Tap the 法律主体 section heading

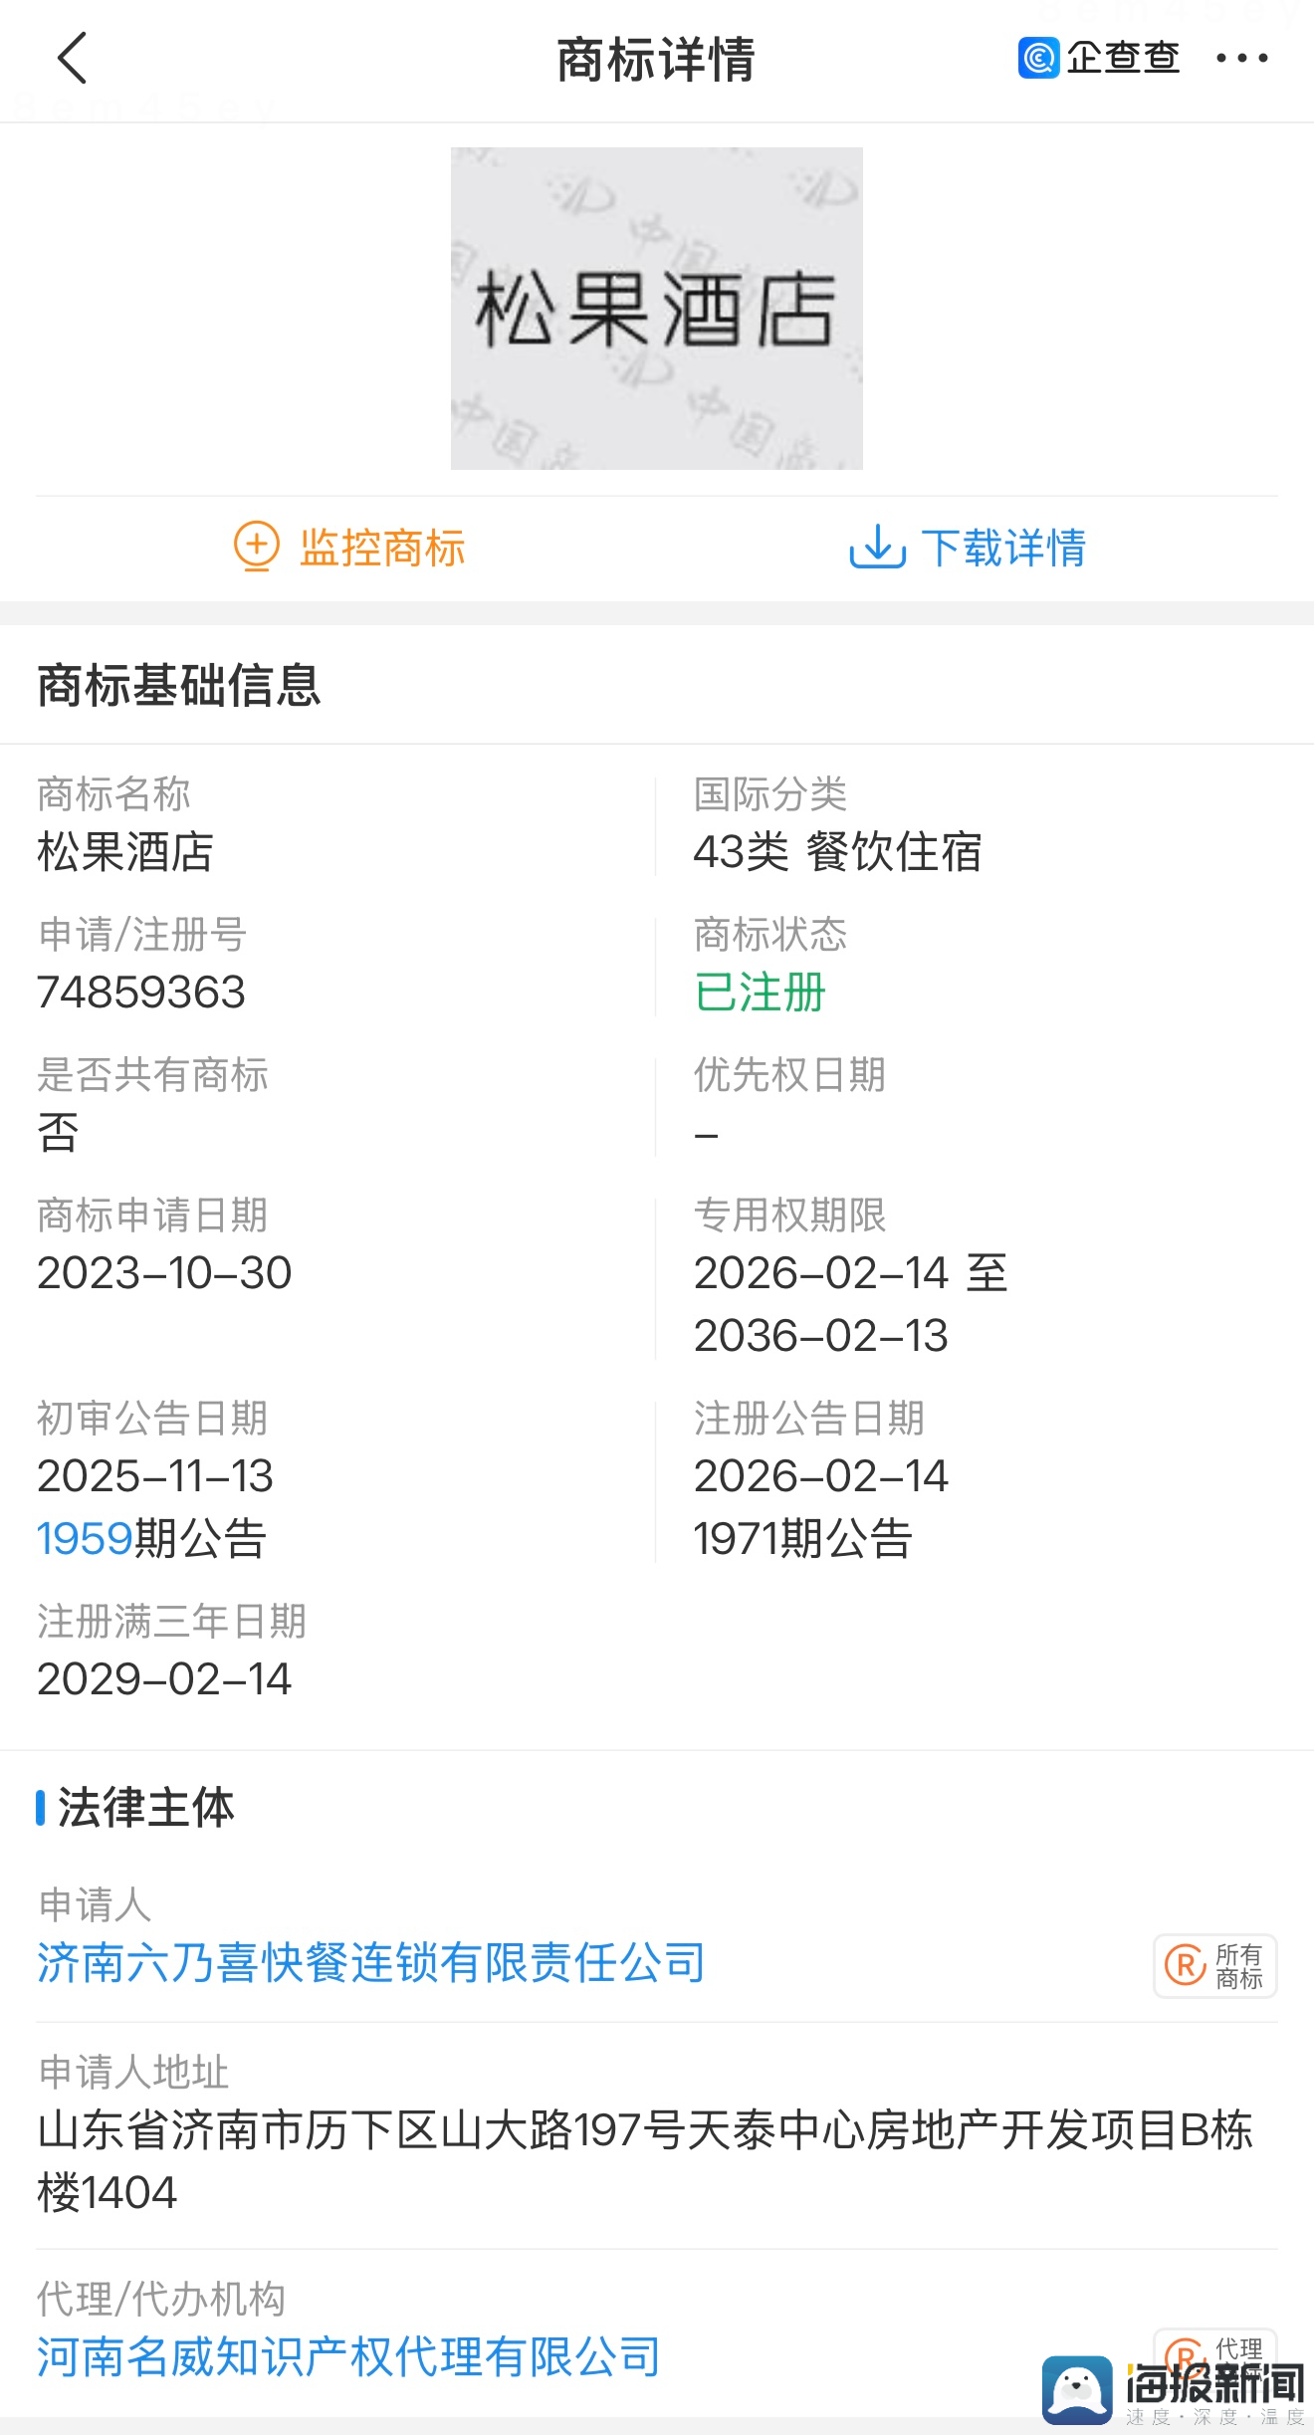(145, 1807)
